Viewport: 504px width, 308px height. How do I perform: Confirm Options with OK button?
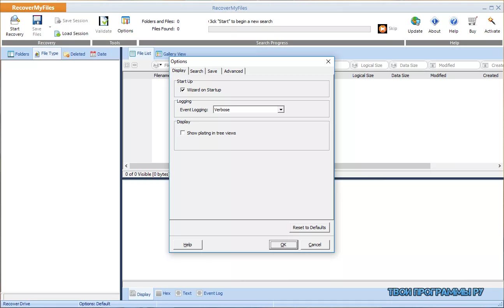point(284,245)
